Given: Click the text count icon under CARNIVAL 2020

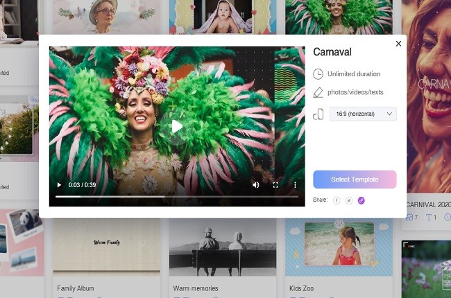Looking at the screenshot, I should (x=429, y=217).
